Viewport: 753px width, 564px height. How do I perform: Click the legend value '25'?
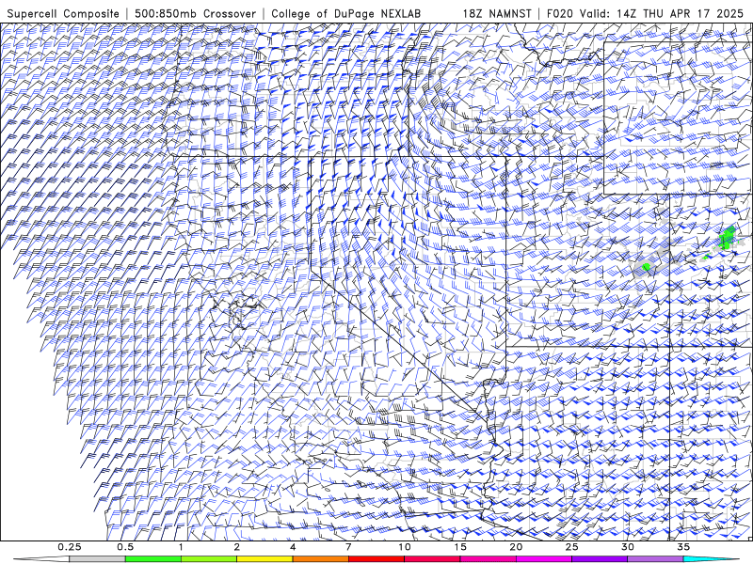coord(571,547)
